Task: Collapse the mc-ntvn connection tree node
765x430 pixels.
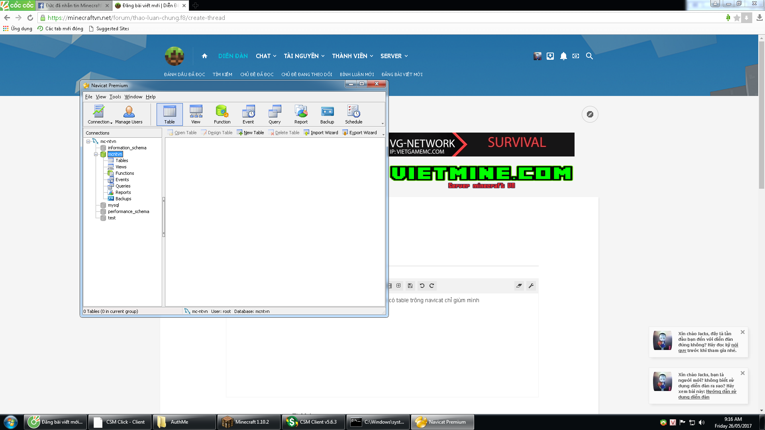Action: 88,141
